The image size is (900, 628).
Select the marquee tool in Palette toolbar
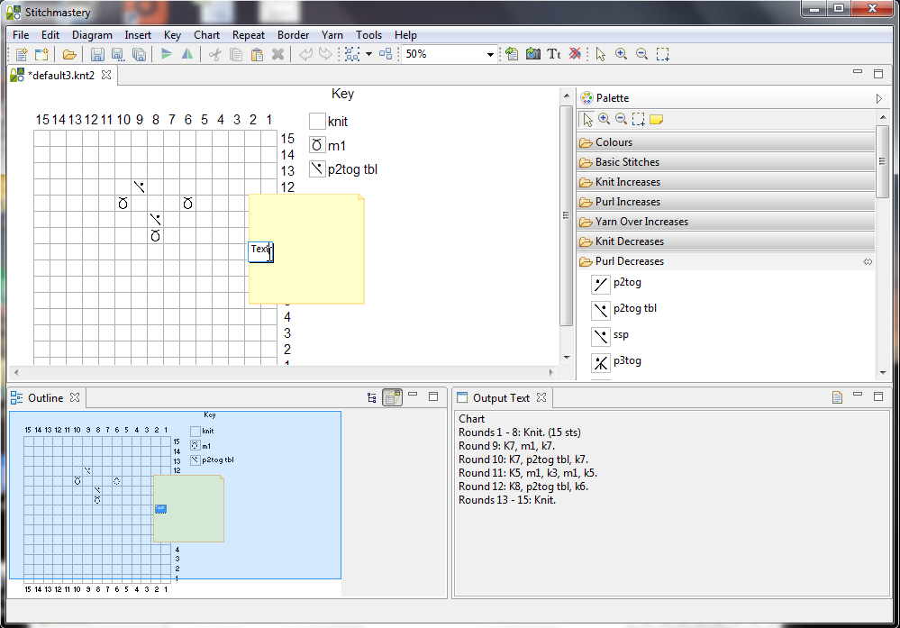(639, 119)
